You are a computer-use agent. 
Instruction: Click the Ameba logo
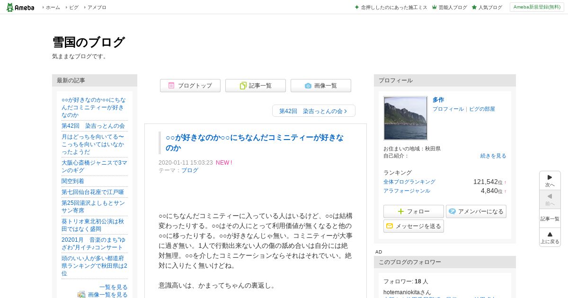(x=20, y=7)
